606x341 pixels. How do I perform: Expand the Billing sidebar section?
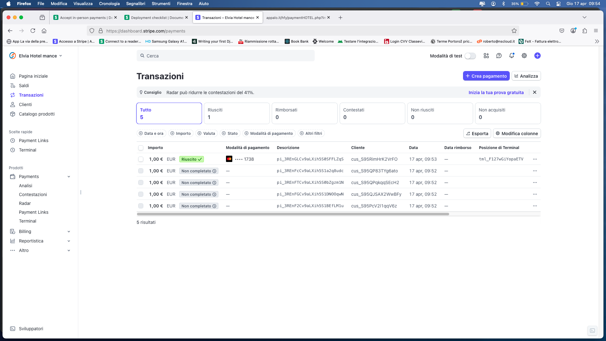click(69, 231)
